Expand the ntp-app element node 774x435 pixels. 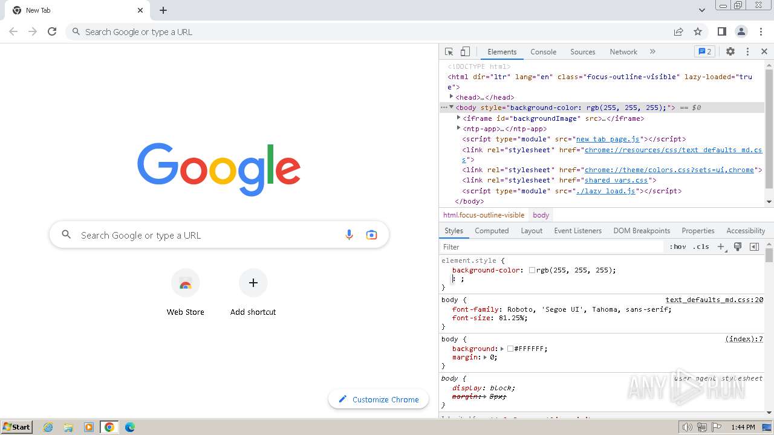[x=458, y=128]
